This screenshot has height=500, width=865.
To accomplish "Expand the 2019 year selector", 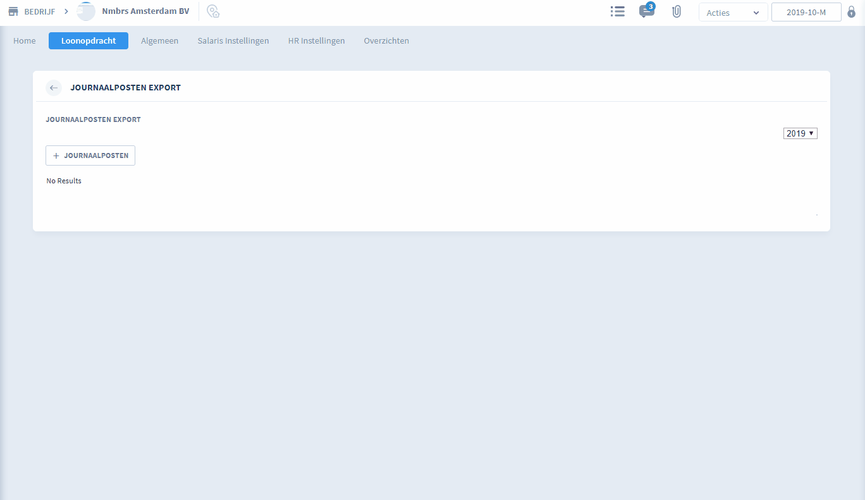I will (x=800, y=133).
